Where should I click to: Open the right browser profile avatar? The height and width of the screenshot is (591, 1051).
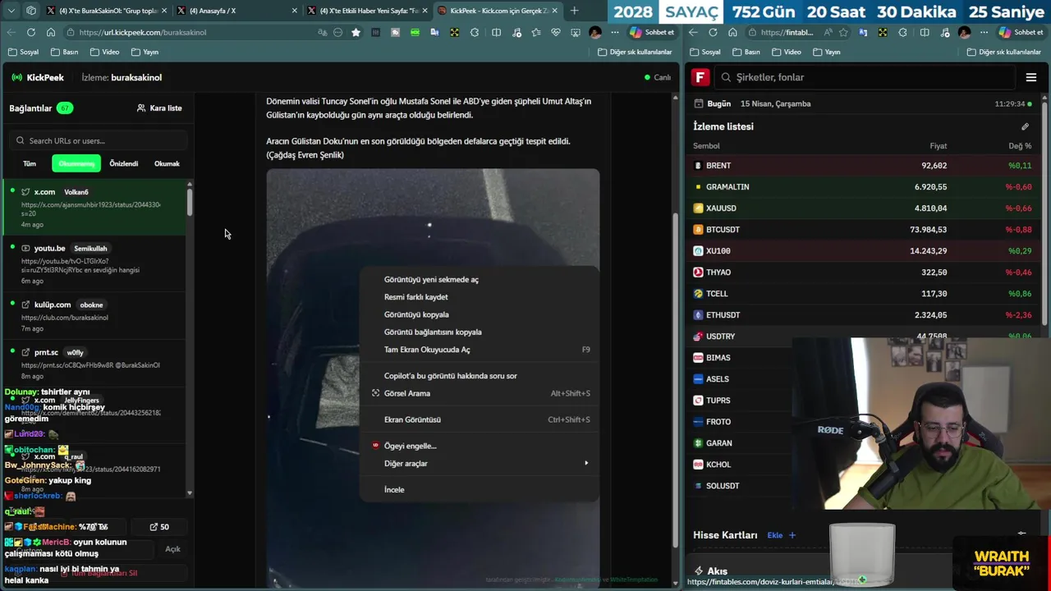pos(964,32)
